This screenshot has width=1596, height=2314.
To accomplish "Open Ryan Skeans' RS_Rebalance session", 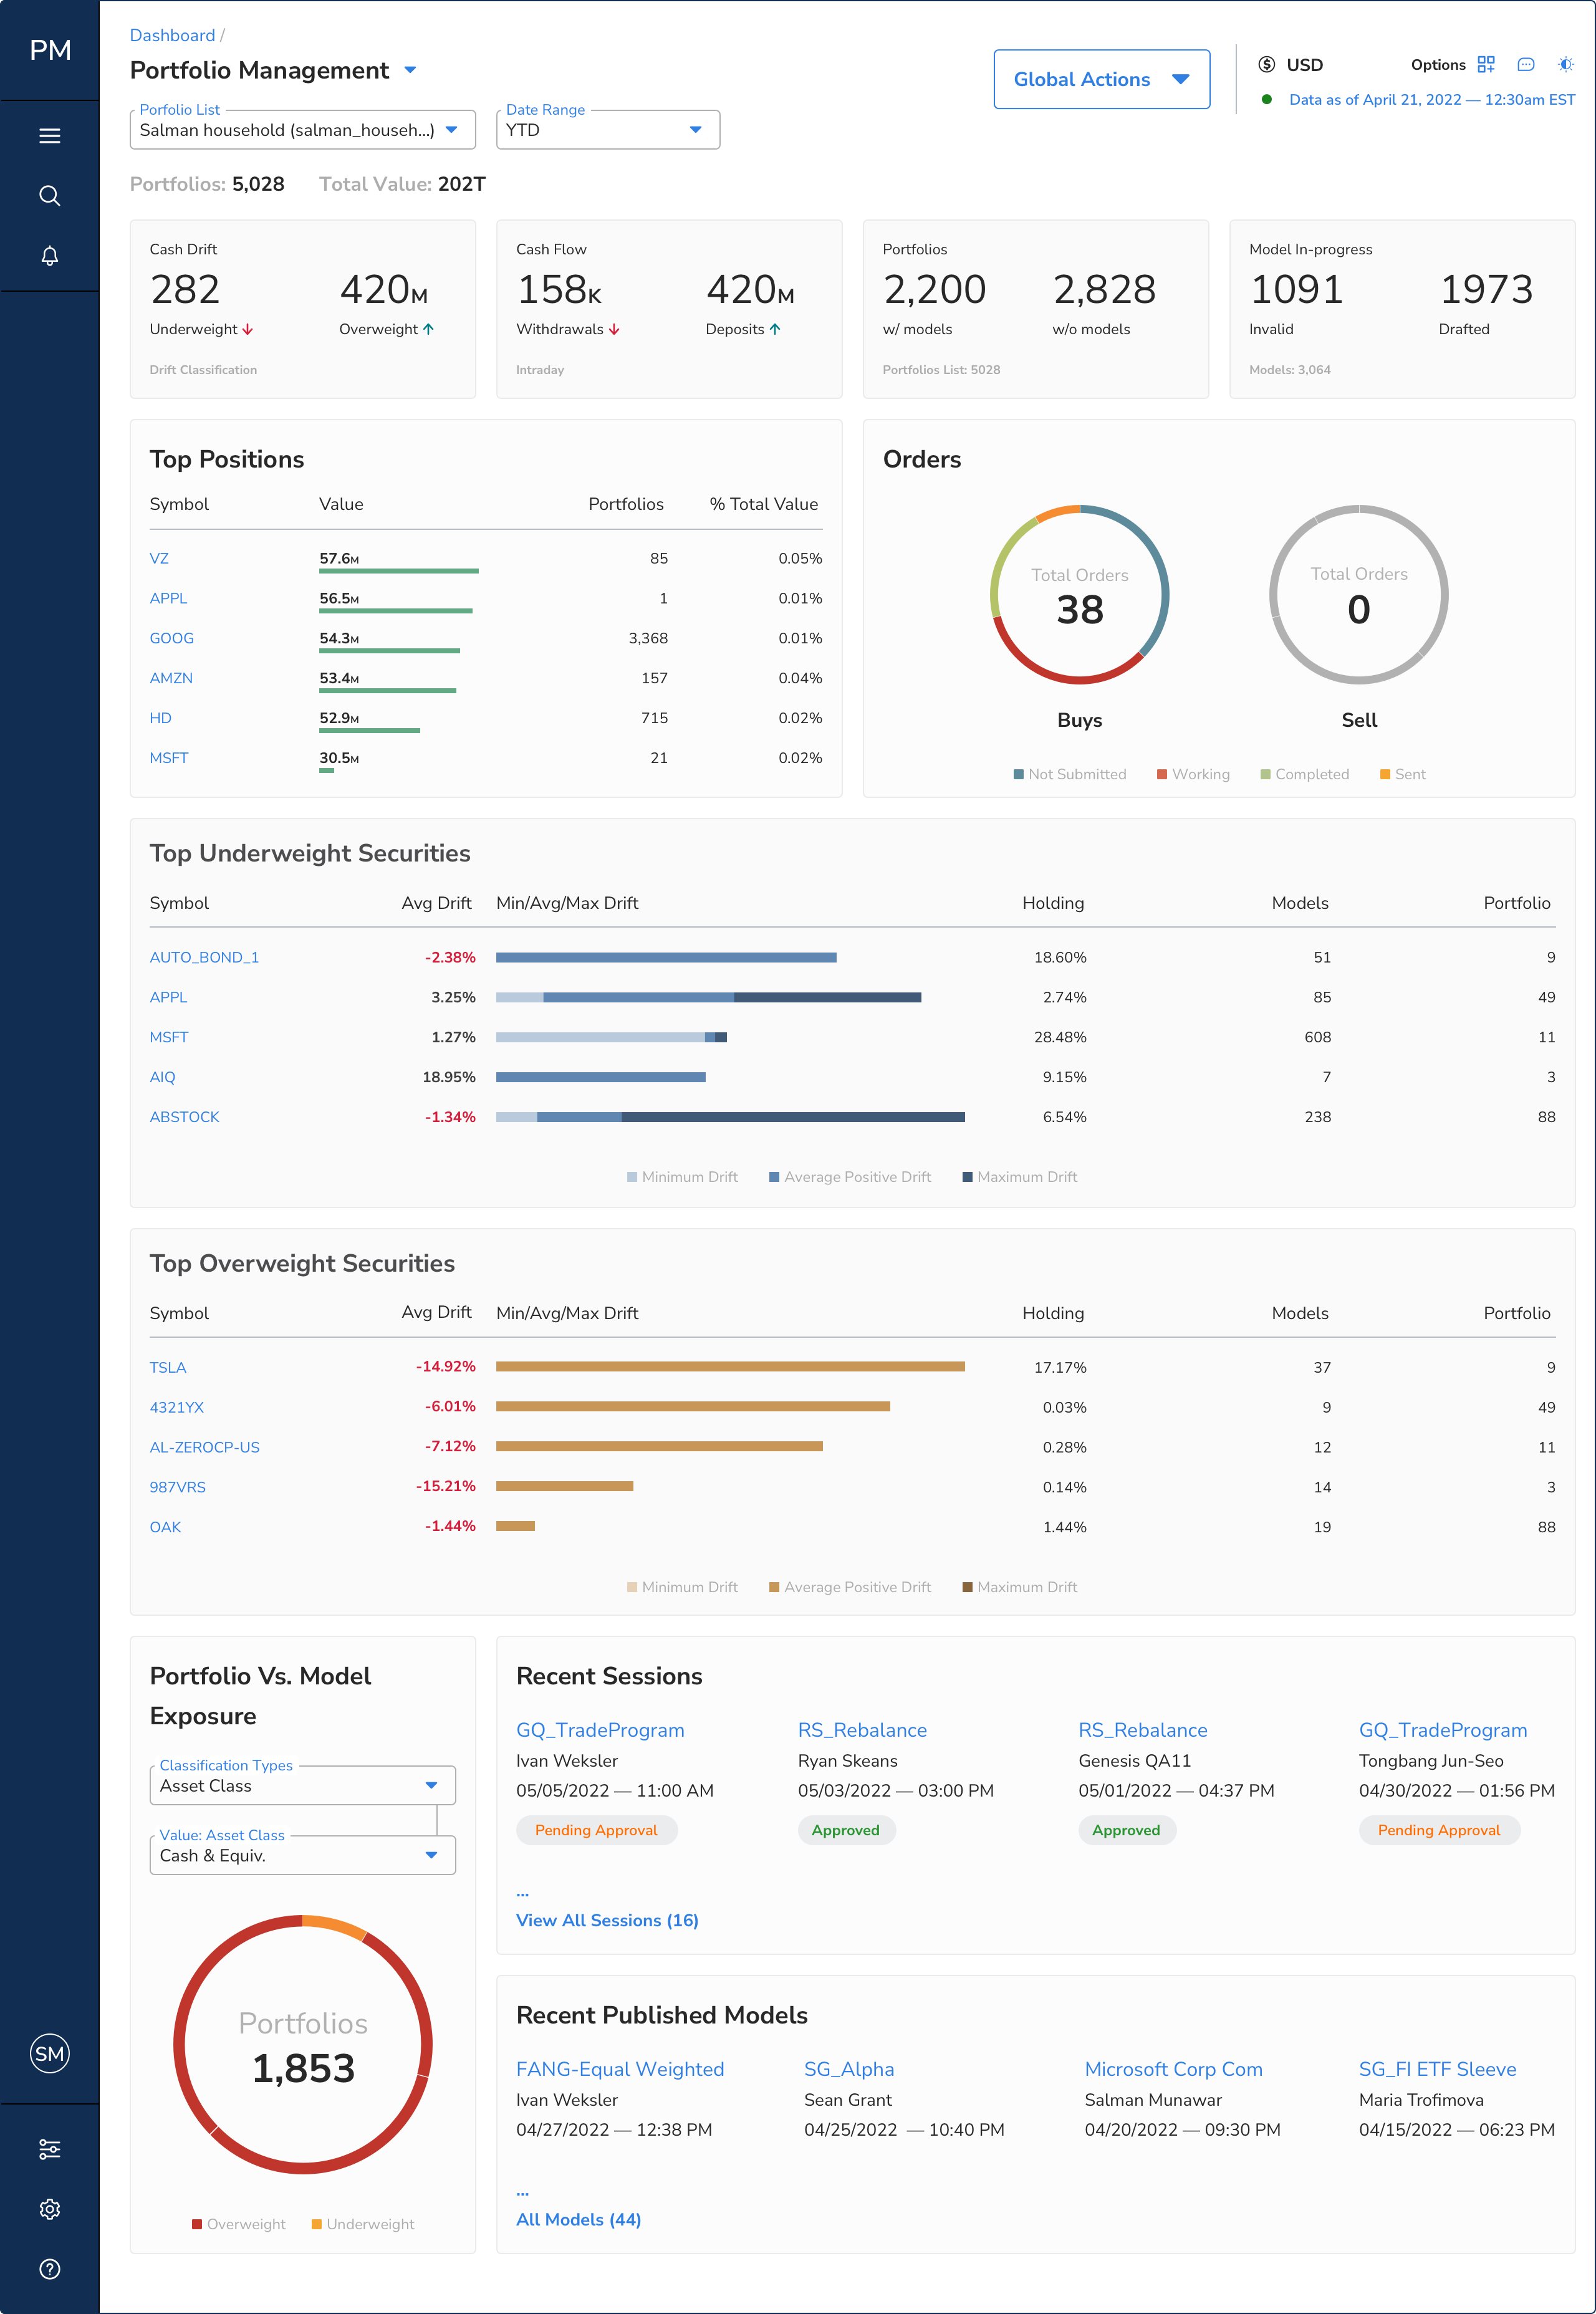I will point(862,1730).
